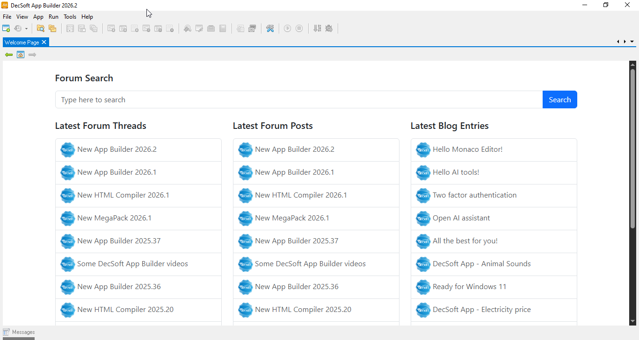The width and height of the screenshot is (639, 340).
Task: Close the Welcome Page tab
Action: [x=44, y=42]
